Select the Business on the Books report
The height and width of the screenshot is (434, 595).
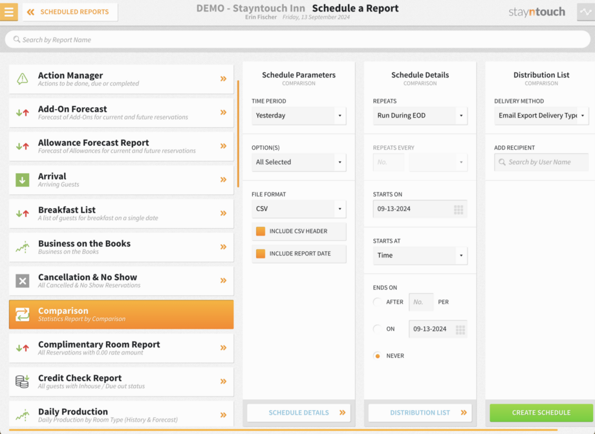(121, 247)
